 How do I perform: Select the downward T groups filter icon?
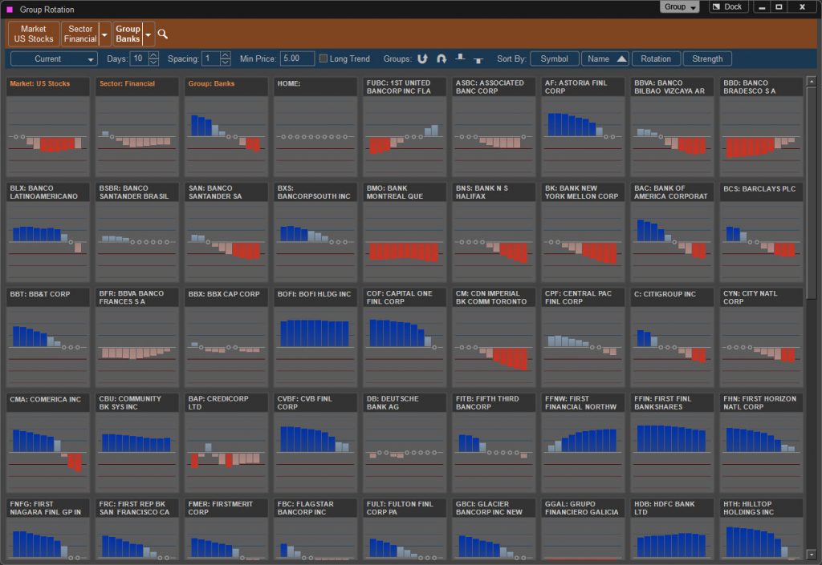478,60
